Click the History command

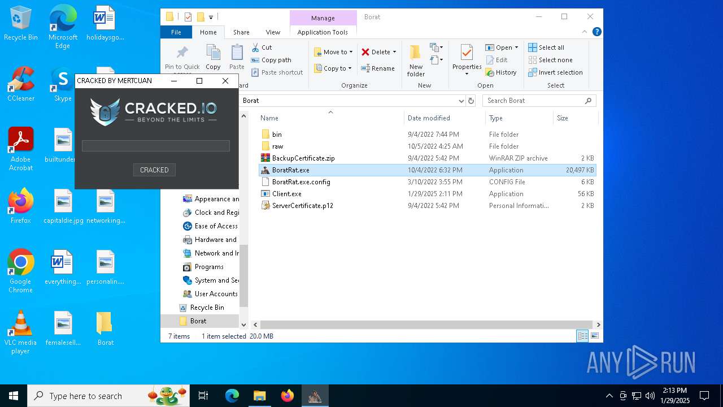click(501, 72)
